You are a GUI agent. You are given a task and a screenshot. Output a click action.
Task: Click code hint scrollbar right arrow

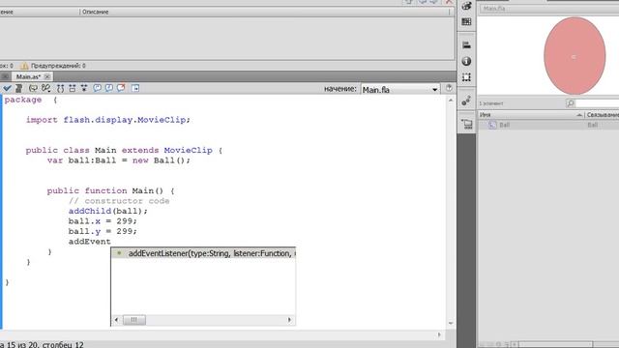pyautogui.click(x=290, y=320)
